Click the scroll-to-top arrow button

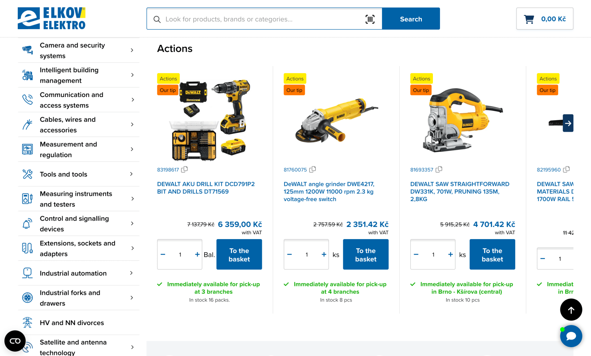tap(571, 310)
